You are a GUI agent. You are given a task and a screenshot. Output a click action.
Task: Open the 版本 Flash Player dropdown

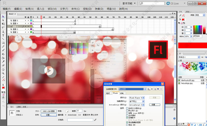[x=143, y=98]
